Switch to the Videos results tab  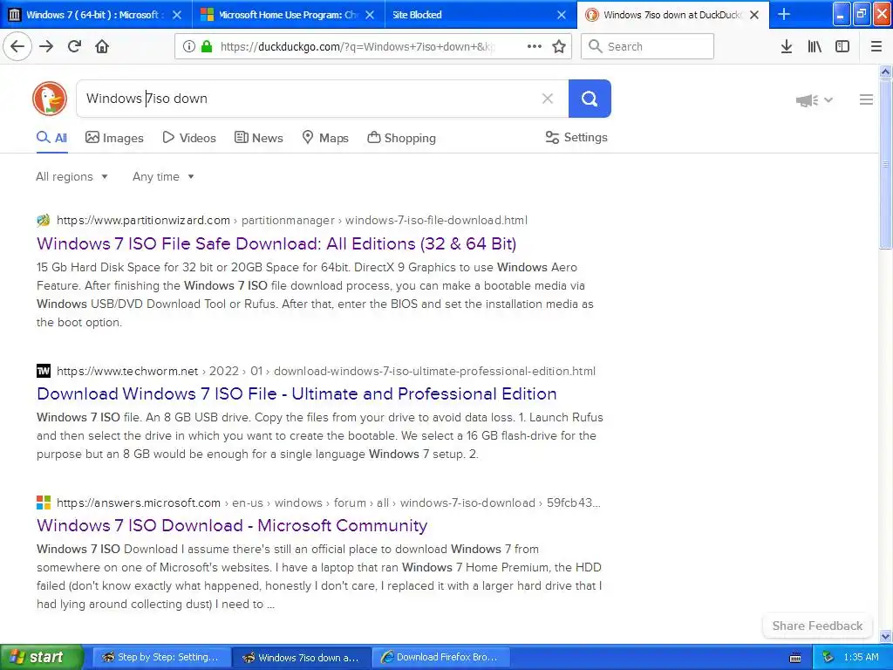pos(189,138)
